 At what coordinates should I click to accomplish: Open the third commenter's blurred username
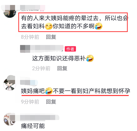point(29,82)
